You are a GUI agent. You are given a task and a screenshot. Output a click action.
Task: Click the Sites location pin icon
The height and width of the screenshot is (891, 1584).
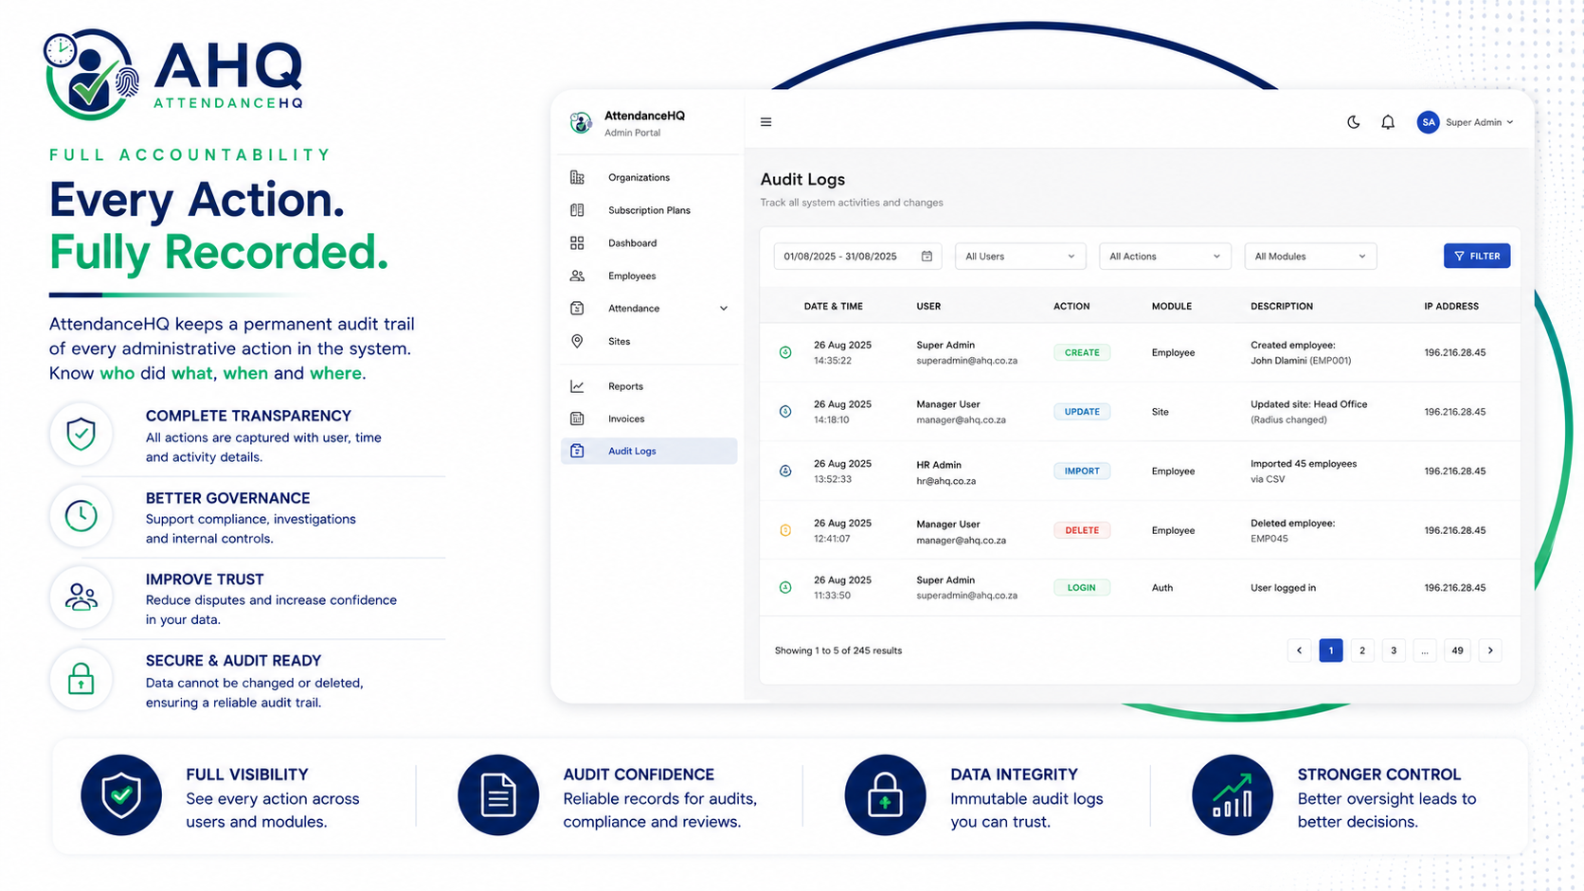577,341
